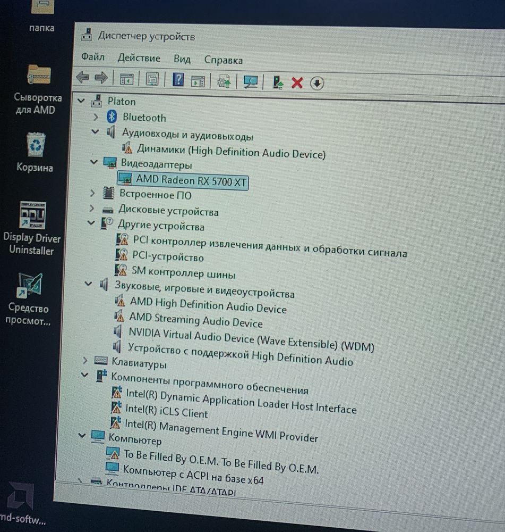Screen dimensions: 505x532
Task: Expand the Клавиатуры category
Action: [x=85, y=360]
